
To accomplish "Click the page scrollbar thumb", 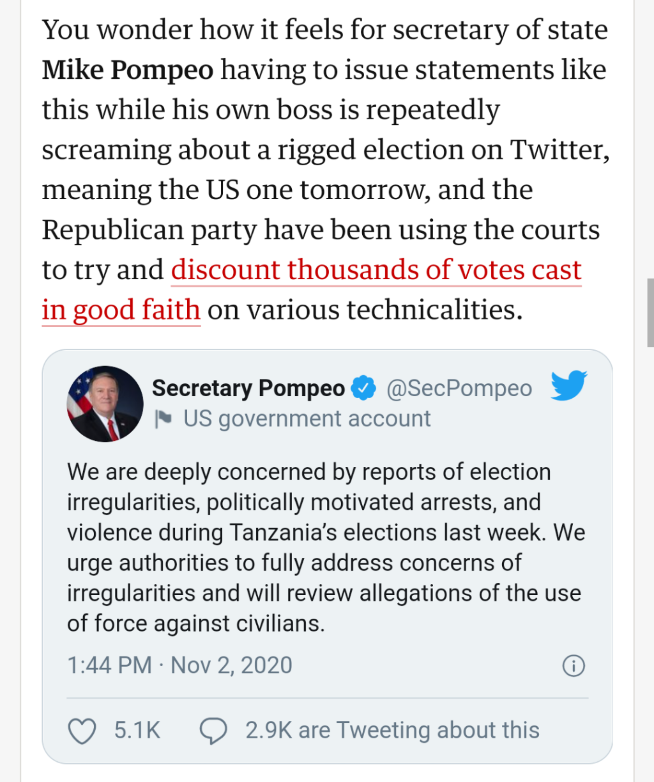I will click(x=650, y=313).
